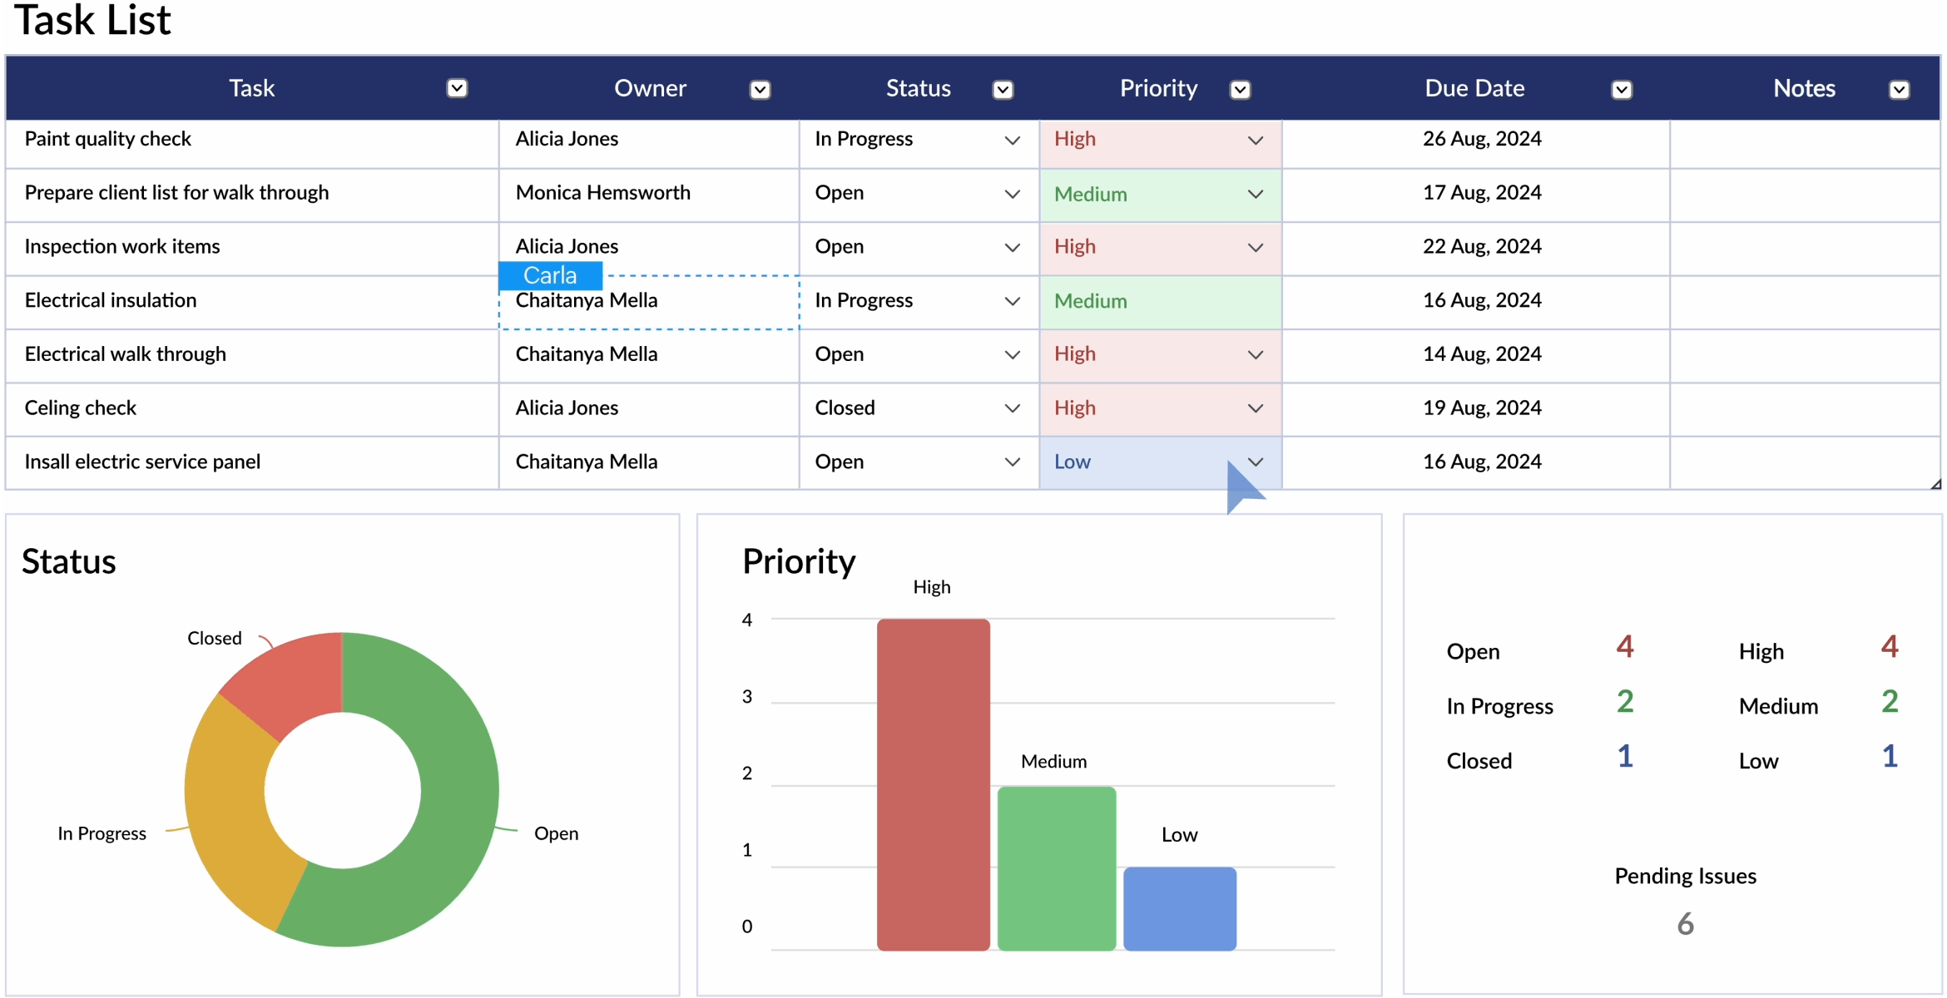1947x998 pixels.
Task: Click the table resize handle corner
Action: click(1935, 484)
